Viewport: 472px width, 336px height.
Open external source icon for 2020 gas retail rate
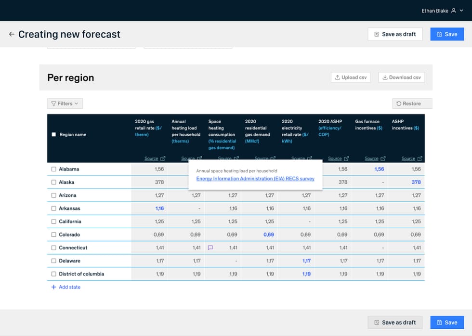(163, 158)
